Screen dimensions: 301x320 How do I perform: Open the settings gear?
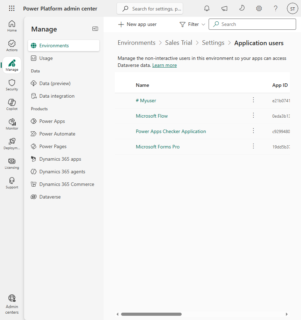259,8
